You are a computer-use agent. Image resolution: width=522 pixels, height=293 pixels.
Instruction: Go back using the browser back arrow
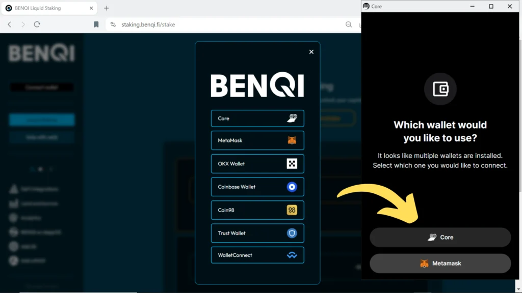[10, 24]
